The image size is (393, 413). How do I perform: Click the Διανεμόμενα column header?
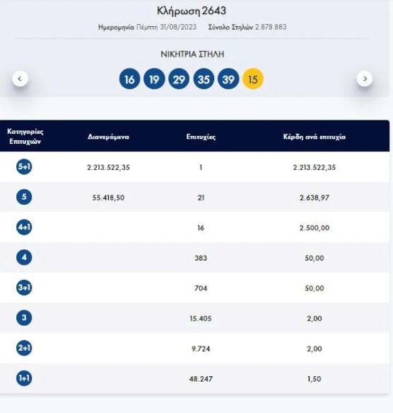click(108, 137)
